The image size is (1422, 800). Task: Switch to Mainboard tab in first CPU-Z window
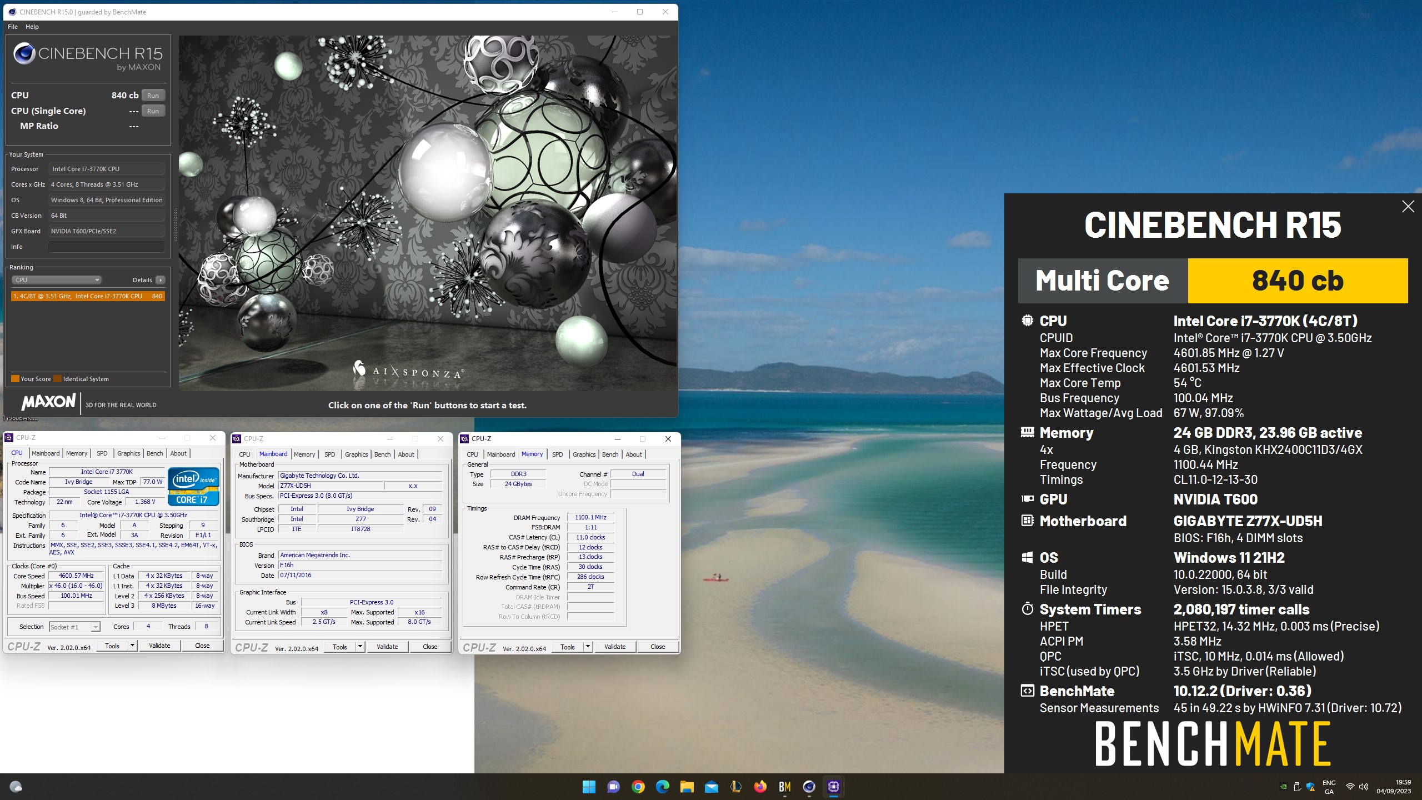(x=46, y=453)
